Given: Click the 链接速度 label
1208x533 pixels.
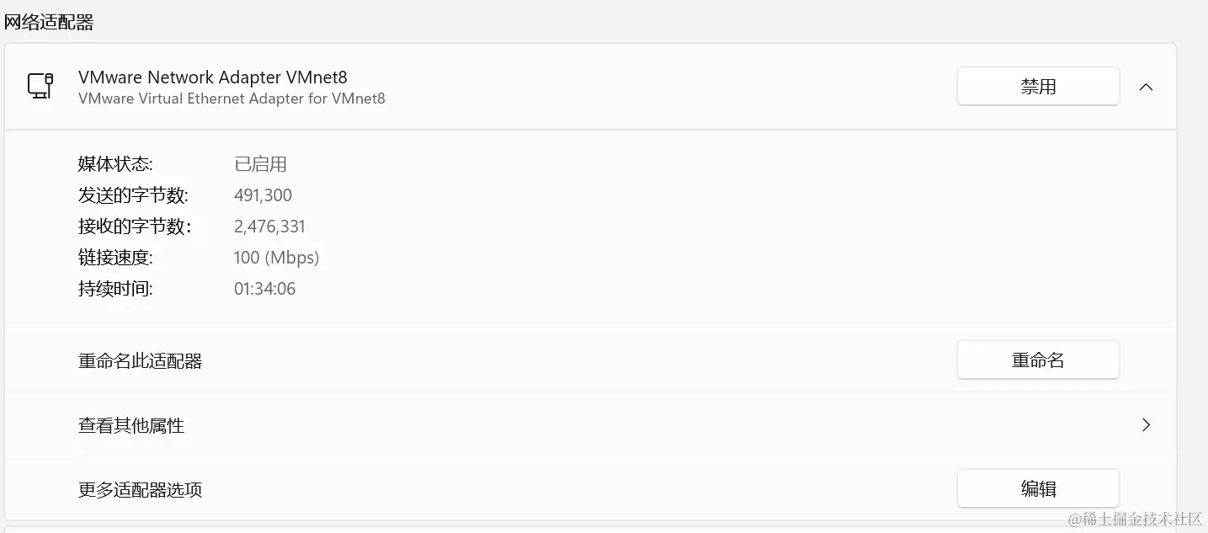Looking at the screenshot, I should pyautogui.click(x=115, y=258).
